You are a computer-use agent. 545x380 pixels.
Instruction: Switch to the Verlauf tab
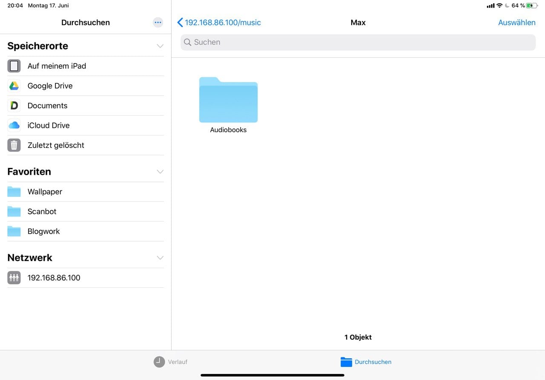[x=170, y=362]
